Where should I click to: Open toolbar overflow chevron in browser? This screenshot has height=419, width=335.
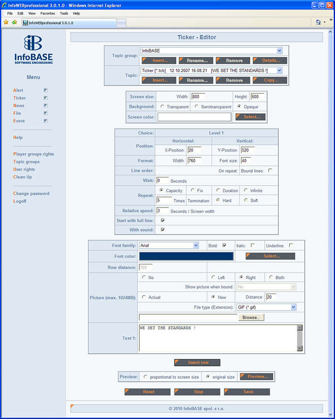331,20
